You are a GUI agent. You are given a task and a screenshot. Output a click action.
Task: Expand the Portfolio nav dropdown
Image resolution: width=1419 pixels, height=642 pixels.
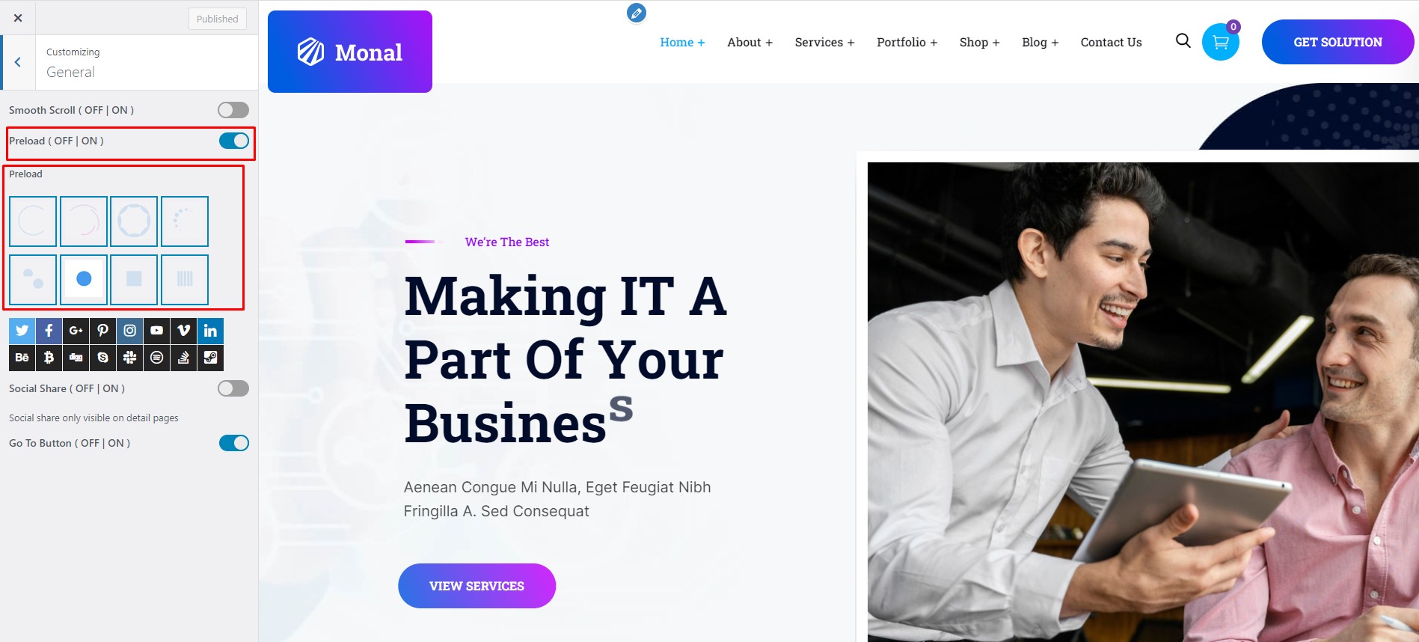coord(907,43)
